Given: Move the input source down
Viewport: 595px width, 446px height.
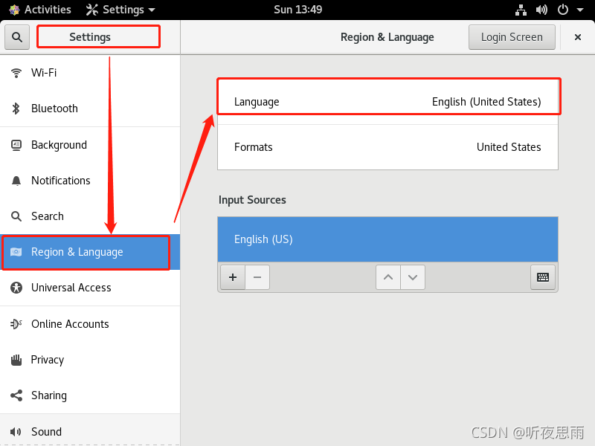Looking at the screenshot, I should point(413,277).
